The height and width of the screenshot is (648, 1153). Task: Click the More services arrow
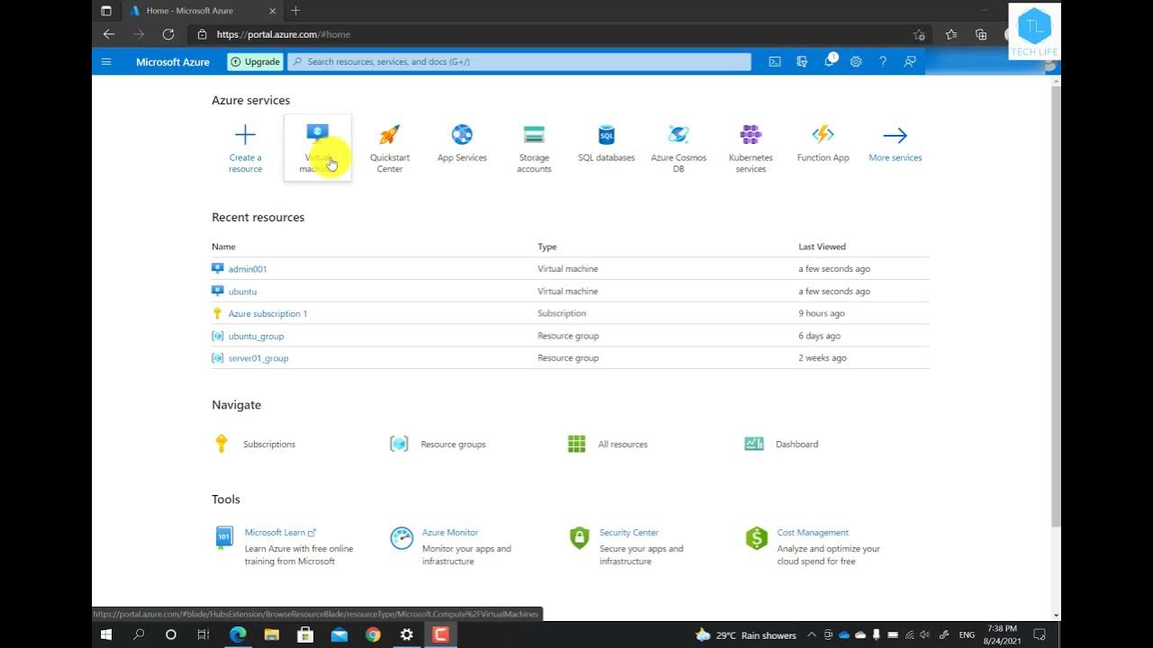coord(894,136)
